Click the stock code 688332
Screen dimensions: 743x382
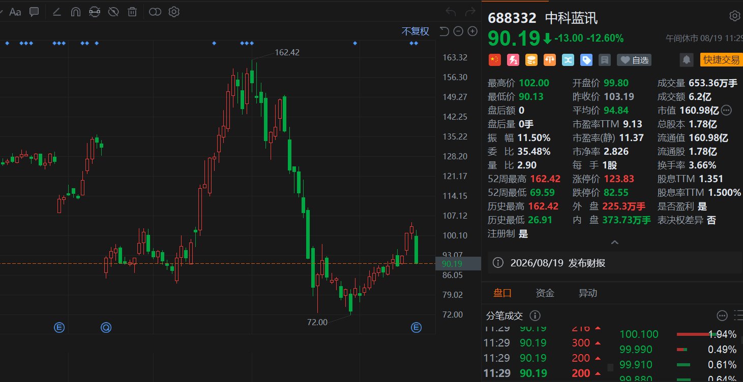tap(512, 18)
